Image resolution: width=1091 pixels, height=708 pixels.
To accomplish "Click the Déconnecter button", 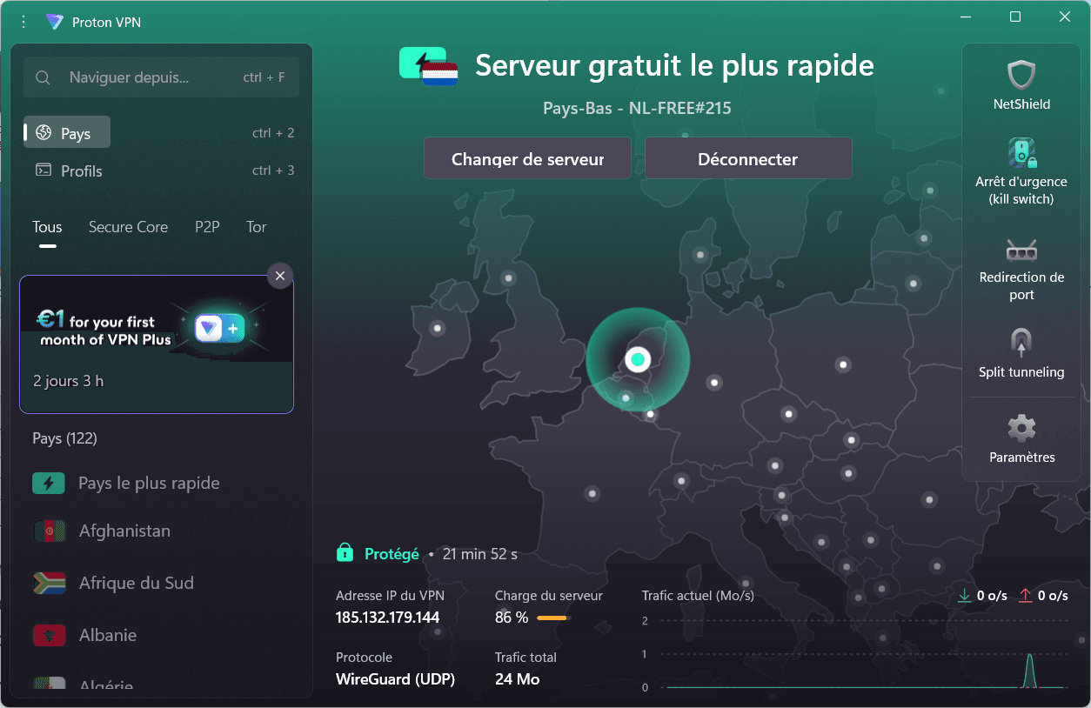I will coord(748,158).
